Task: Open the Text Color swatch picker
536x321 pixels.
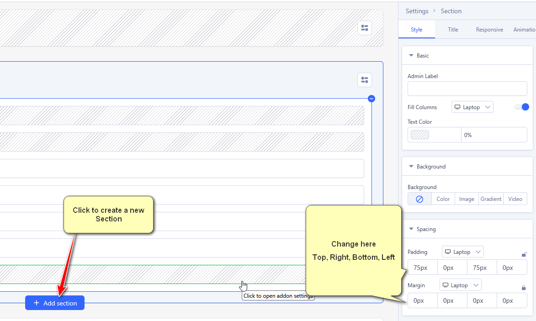Action: tap(420, 135)
